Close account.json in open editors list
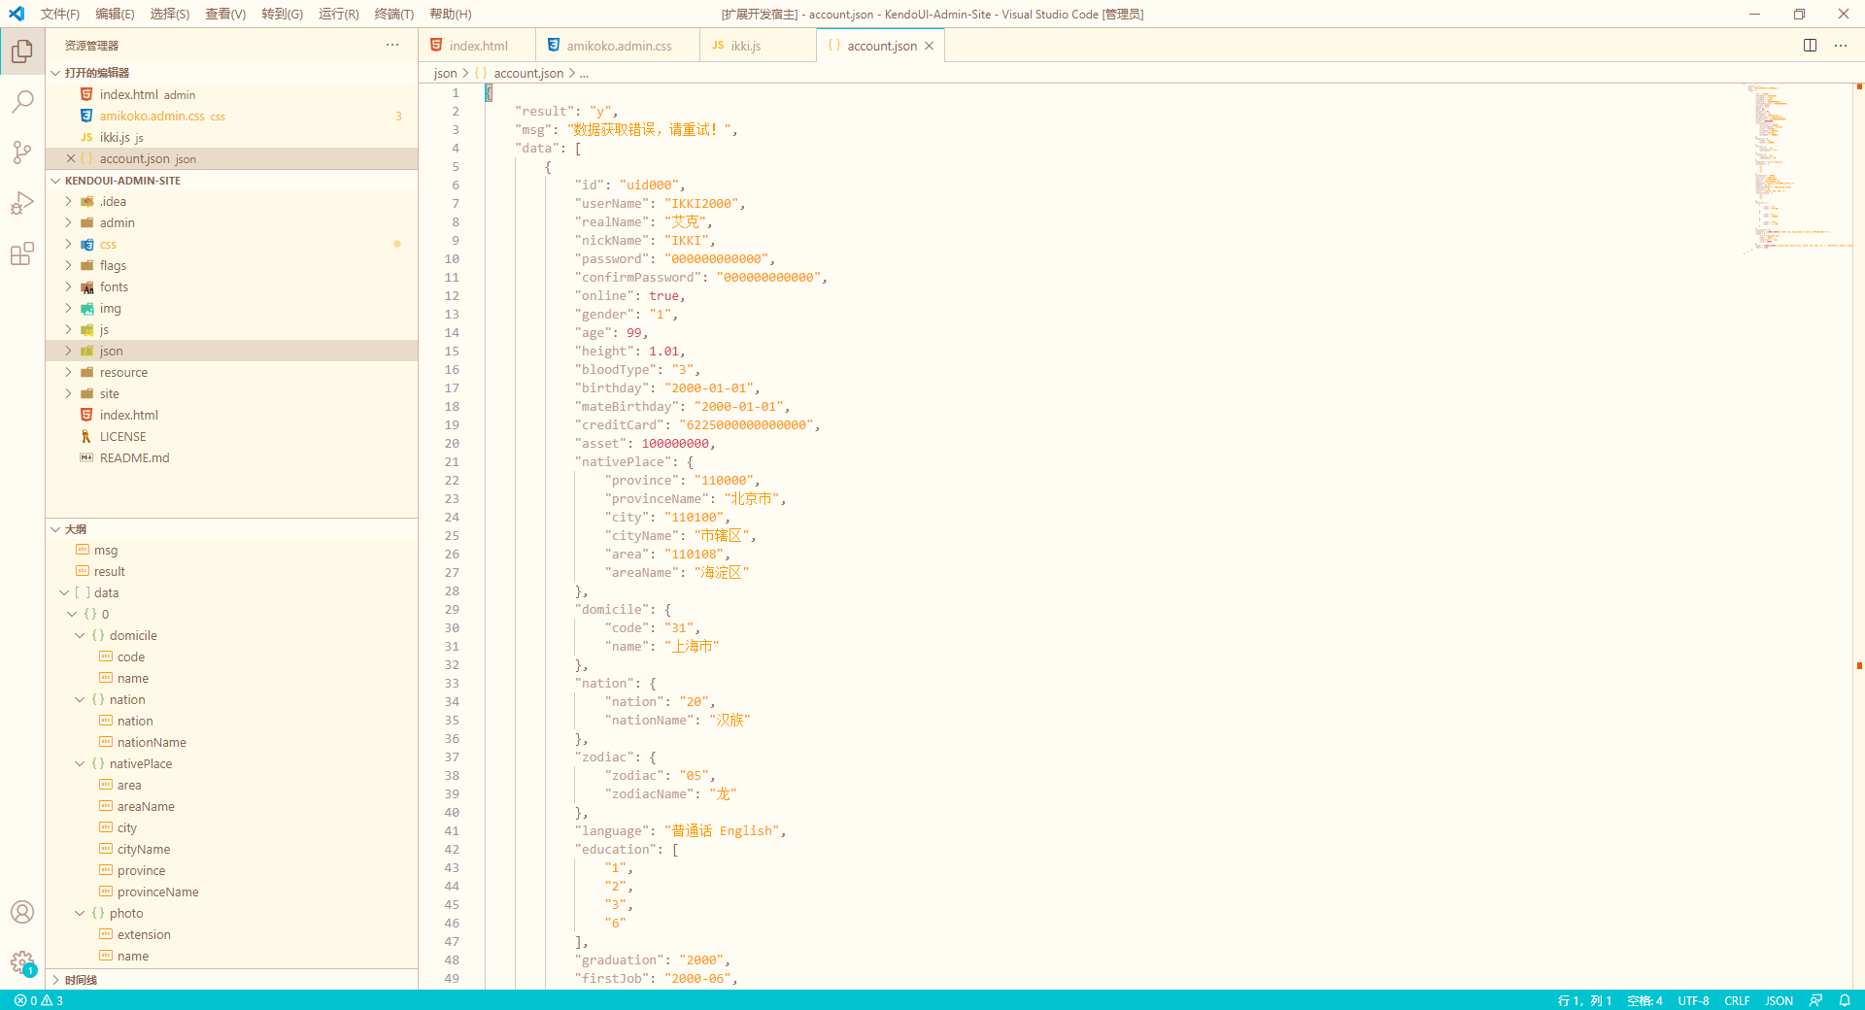1865x1010 pixels. [71, 158]
